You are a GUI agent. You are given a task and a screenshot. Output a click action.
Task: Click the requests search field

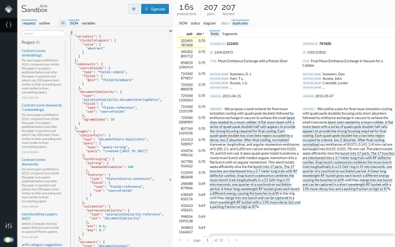coord(43,33)
